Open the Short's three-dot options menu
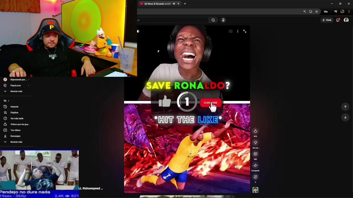The image size is (353, 198). (x=238, y=31)
